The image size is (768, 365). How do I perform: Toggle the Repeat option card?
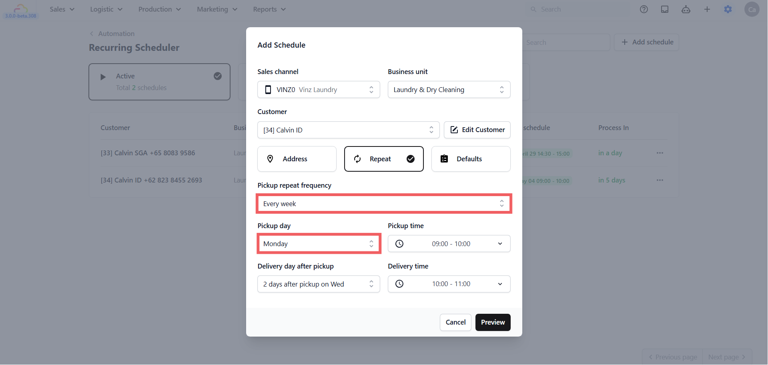coord(384,159)
